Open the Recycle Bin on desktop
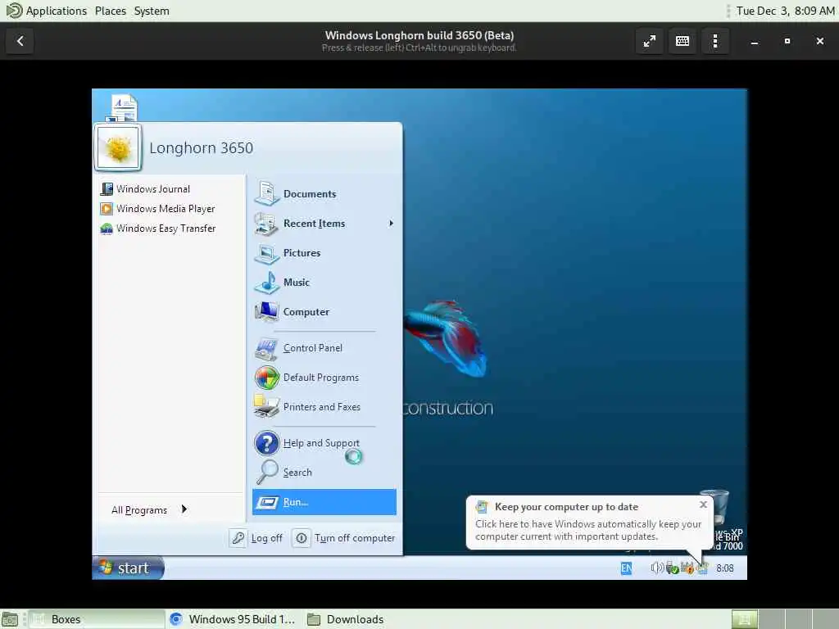The height and width of the screenshot is (629, 839). pyautogui.click(x=719, y=508)
